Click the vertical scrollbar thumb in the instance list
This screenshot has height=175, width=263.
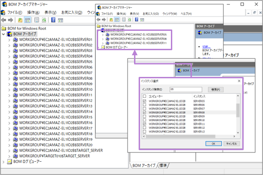click(238, 111)
